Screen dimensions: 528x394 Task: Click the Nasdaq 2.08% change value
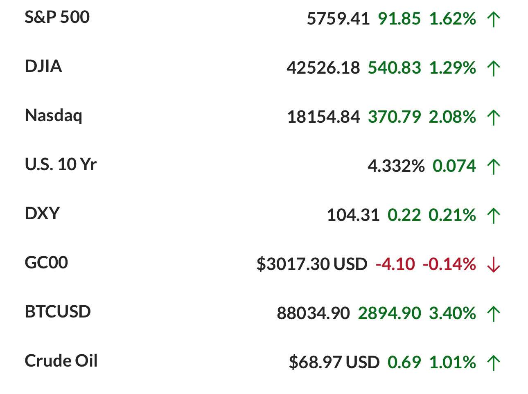pyautogui.click(x=452, y=117)
